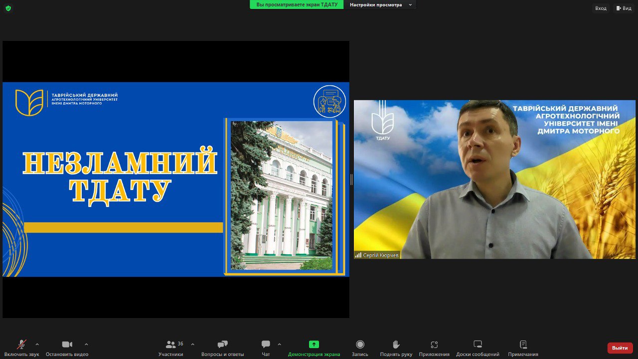Click the Вход button at top right
The width and height of the screenshot is (638, 359).
(601, 8)
